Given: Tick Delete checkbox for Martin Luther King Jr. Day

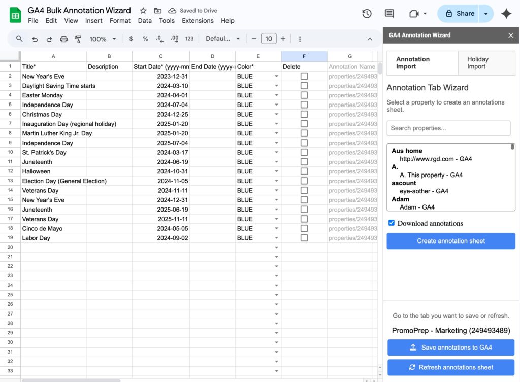Looking at the screenshot, I should pos(304,133).
